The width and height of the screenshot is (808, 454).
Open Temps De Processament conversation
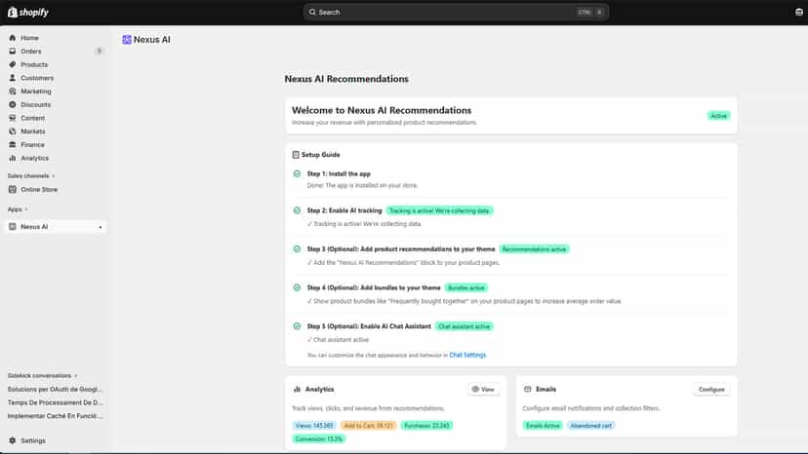pos(56,402)
